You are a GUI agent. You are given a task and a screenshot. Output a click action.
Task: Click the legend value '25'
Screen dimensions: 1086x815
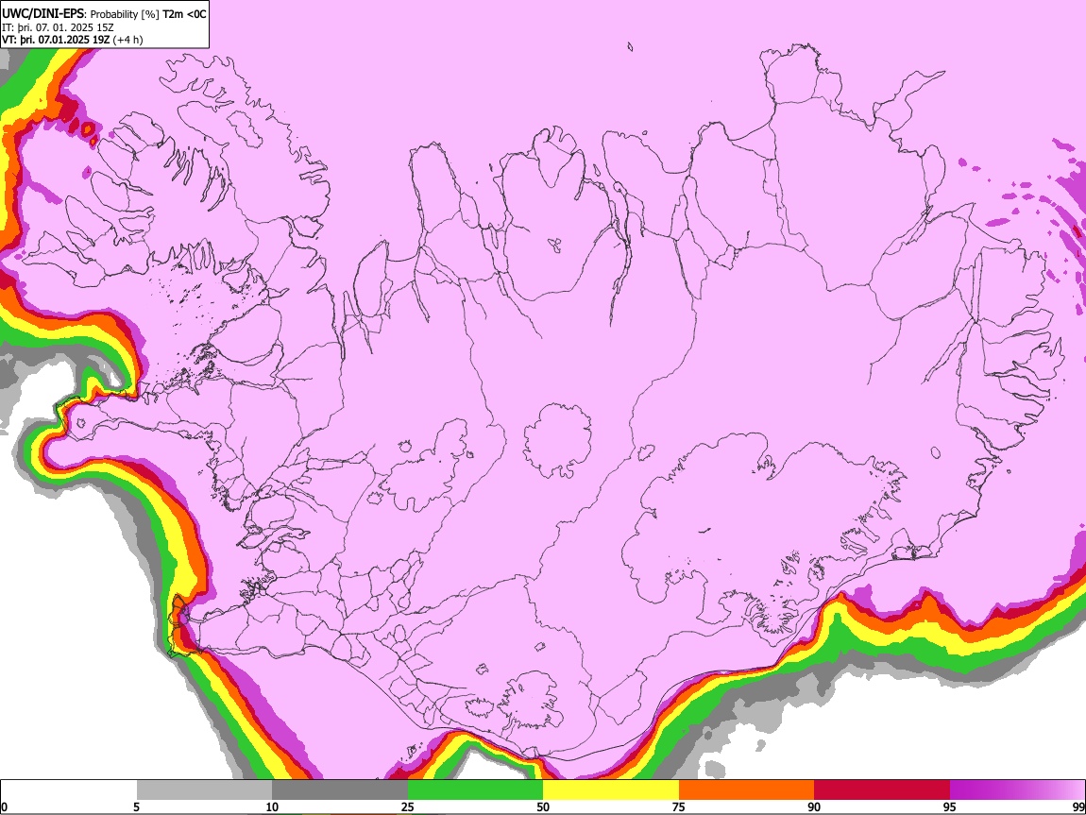407,807
